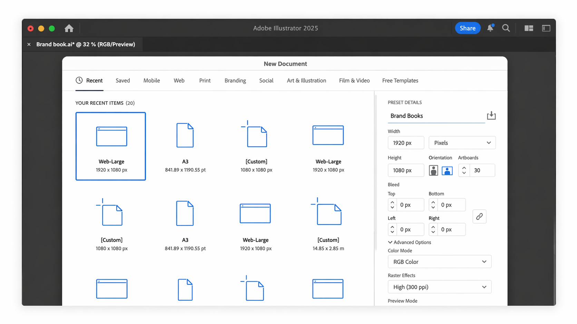Screen dimensions: 577x324
Task: Open the Raster Effects High (300 ppi) dropdown
Action: (439, 287)
